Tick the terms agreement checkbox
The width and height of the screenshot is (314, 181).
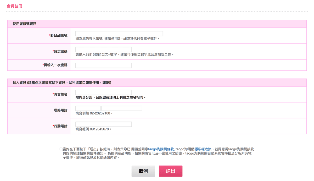(x=61, y=149)
